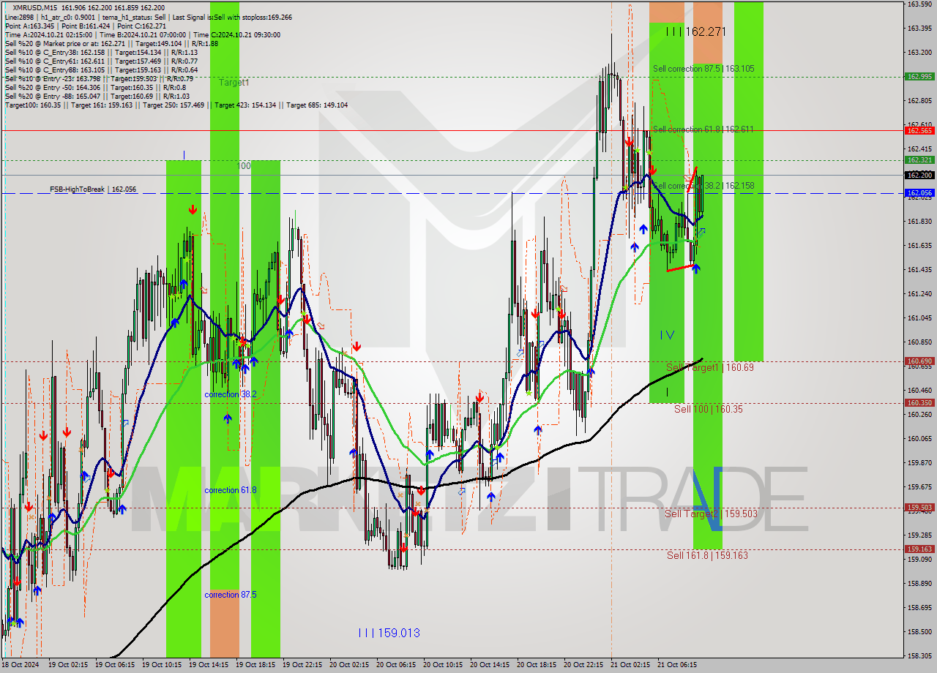Click the '19 Oct 14:15' time axis label
Image resolution: width=937 pixels, height=673 pixels.
tap(209, 665)
